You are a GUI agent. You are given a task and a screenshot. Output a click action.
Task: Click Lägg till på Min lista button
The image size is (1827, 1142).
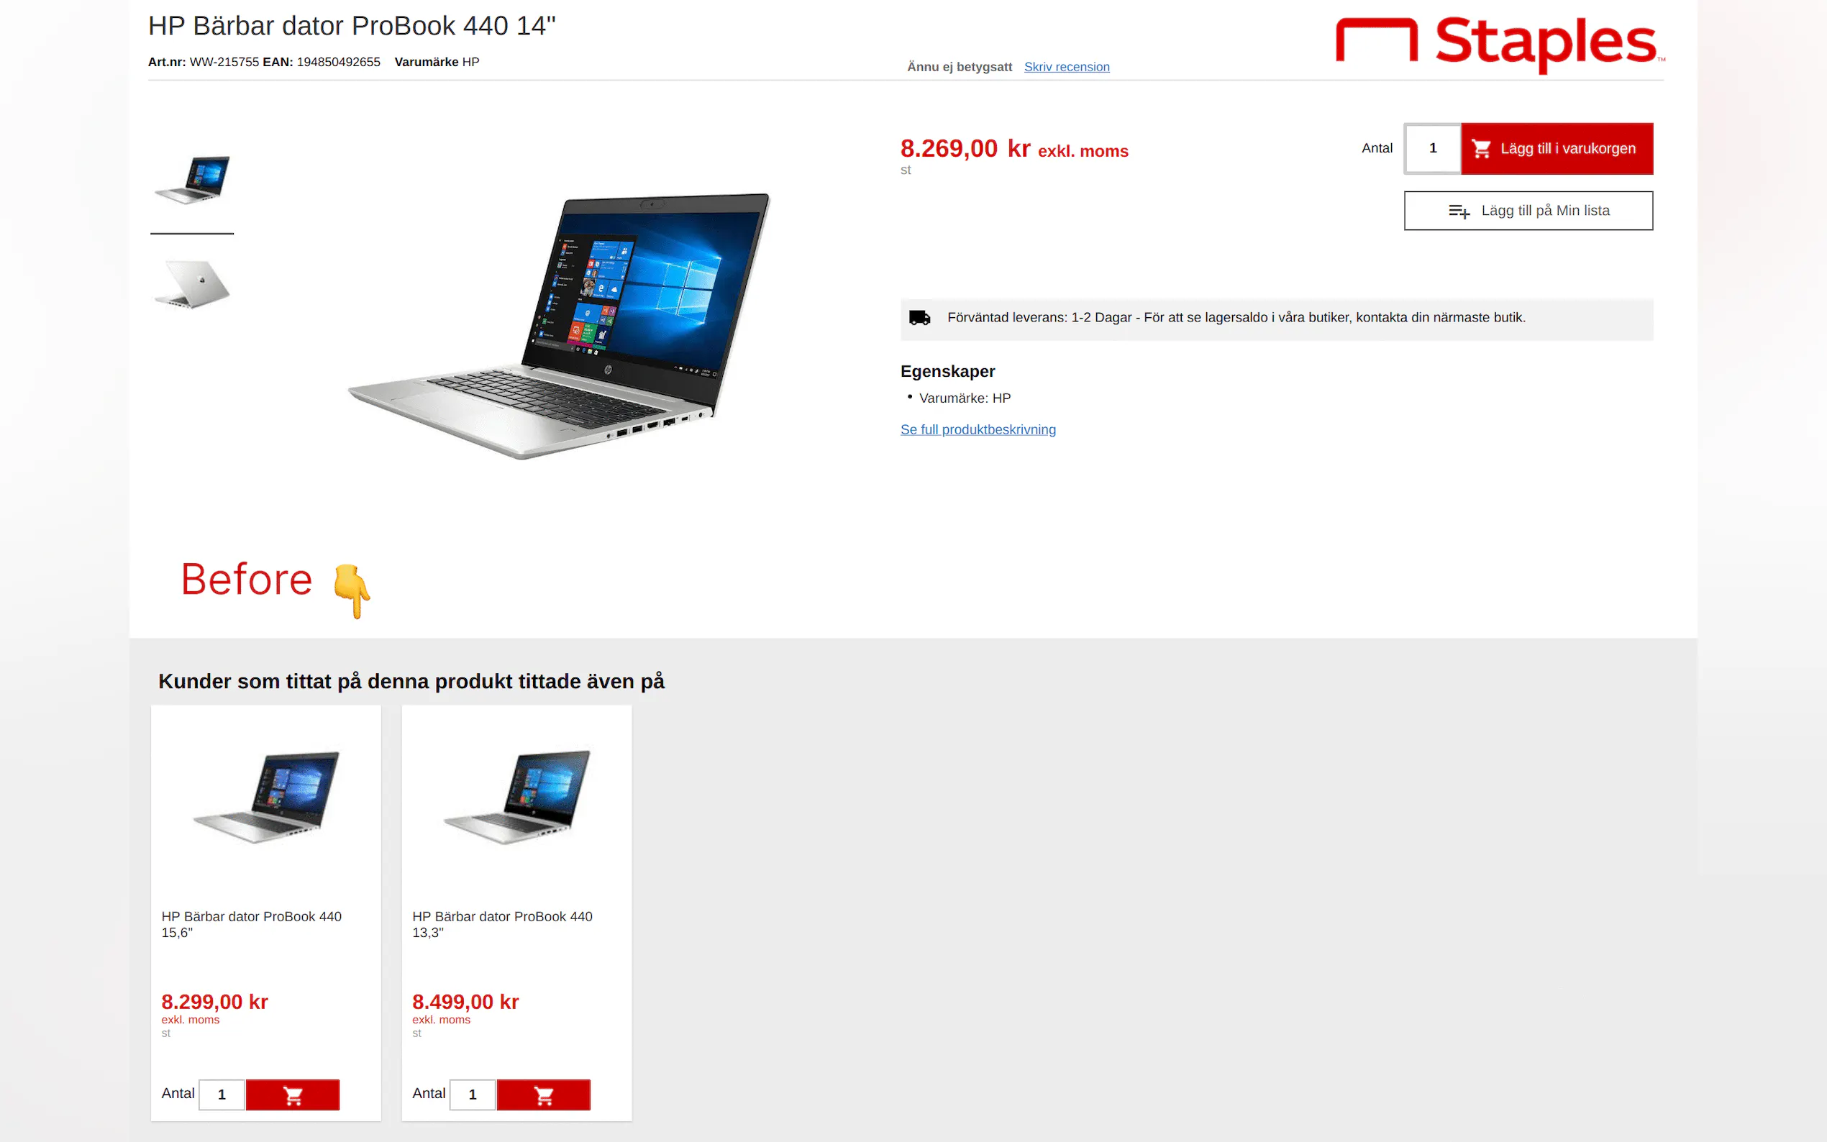tap(1528, 211)
